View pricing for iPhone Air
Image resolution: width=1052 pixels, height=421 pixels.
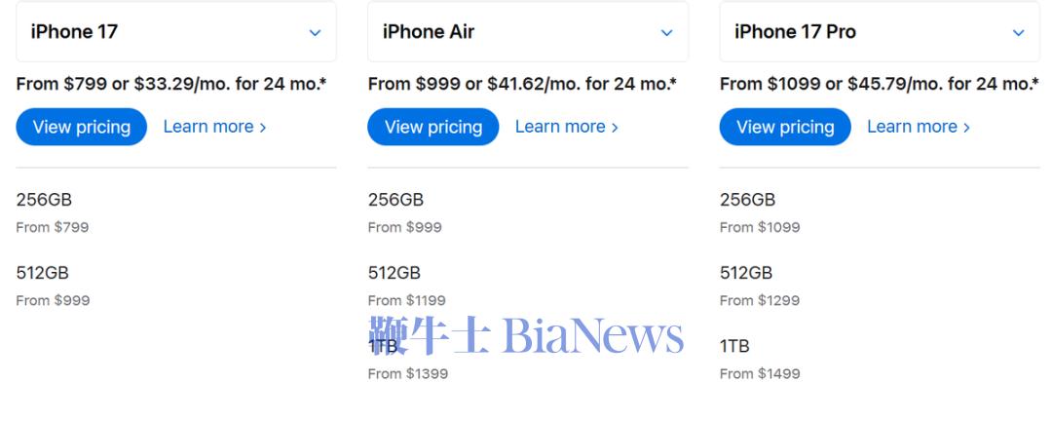[x=433, y=127]
